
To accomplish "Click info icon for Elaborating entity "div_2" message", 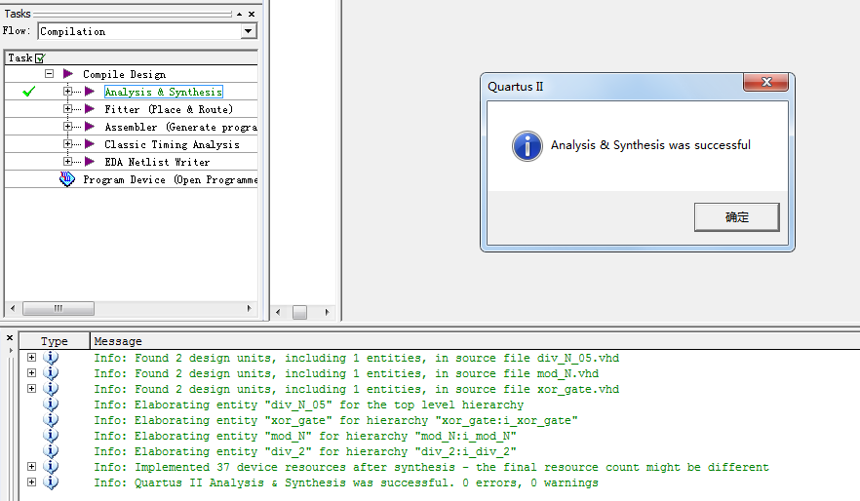I will pyautogui.click(x=51, y=451).
